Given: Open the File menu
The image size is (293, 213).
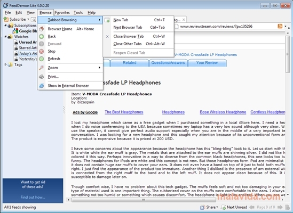Looking at the screenshot, I should pos(7,12).
